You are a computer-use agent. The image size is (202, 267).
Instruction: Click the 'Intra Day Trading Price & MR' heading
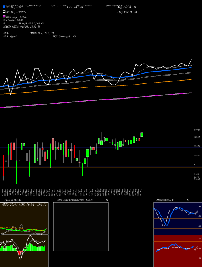[x=74, y=200]
